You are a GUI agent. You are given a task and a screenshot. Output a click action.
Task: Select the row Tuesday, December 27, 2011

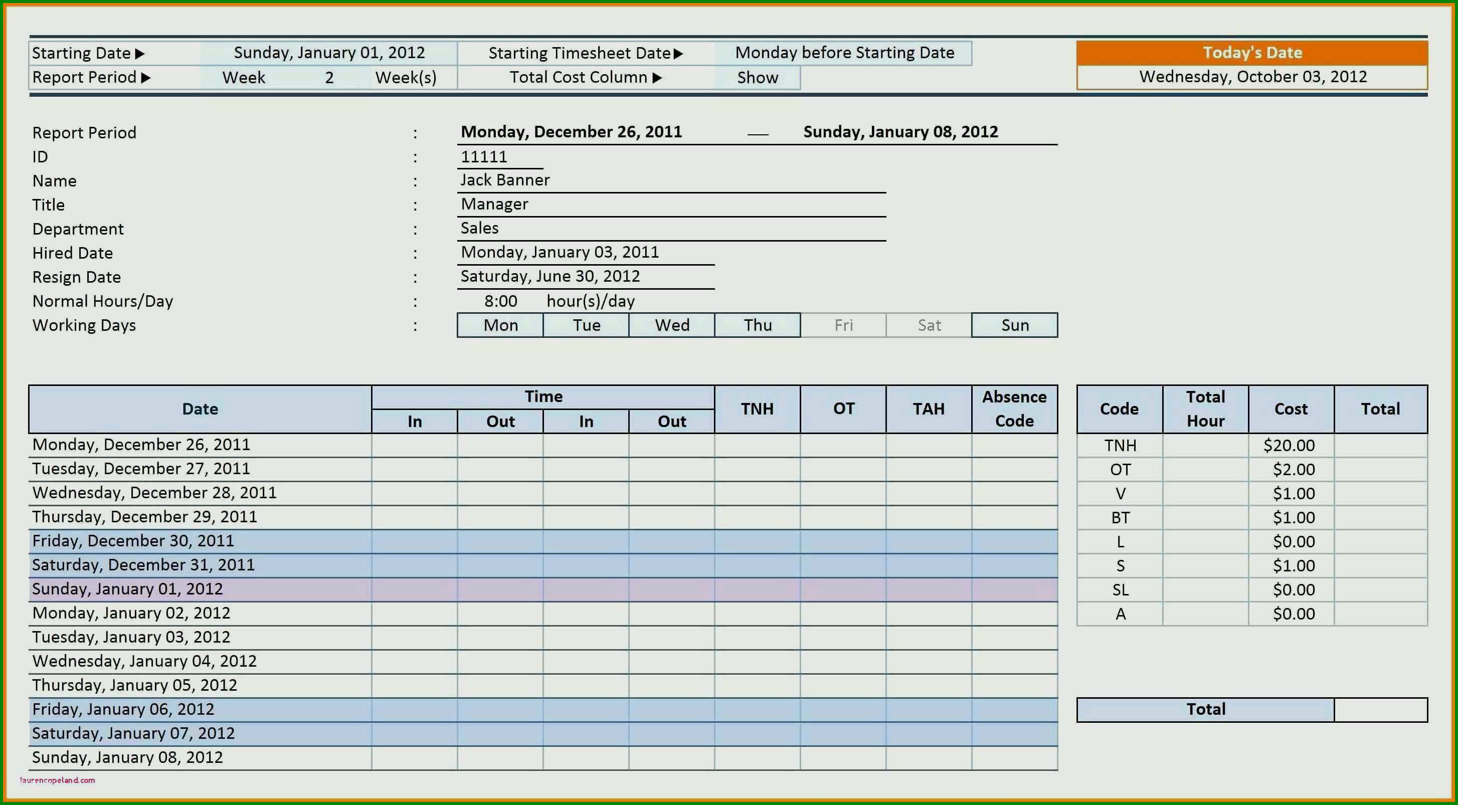(x=543, y=469)
